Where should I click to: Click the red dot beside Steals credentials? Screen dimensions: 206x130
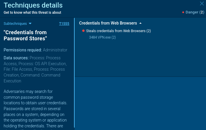83,31
